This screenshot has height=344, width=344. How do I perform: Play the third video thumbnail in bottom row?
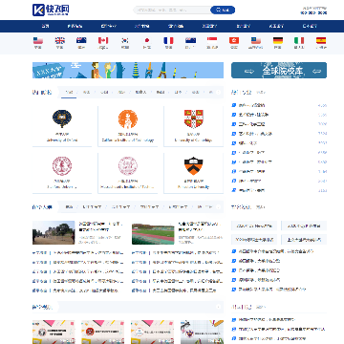point(152,332)
